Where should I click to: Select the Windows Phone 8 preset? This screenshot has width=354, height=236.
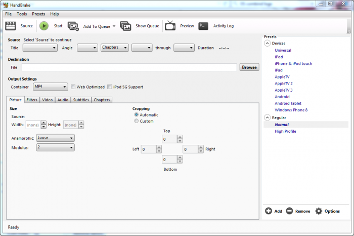[x=291, y=110]
